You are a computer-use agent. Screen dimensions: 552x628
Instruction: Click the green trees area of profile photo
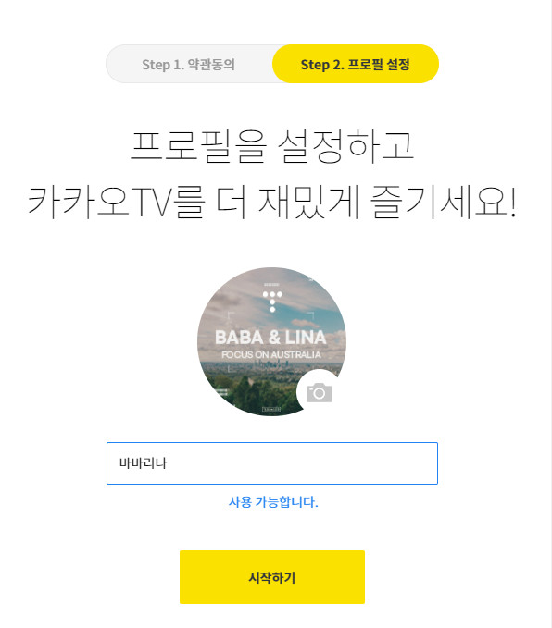pyautogui.click(x=249, y=395)
